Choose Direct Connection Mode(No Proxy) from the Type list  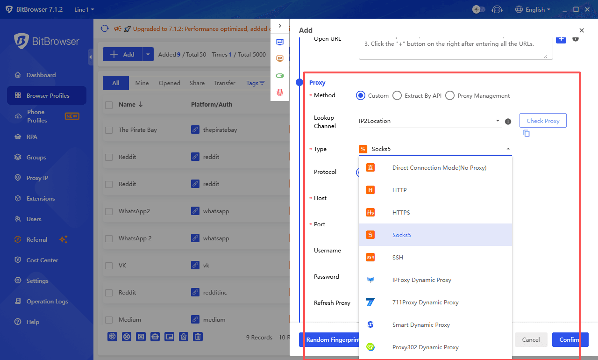[435, 167]
